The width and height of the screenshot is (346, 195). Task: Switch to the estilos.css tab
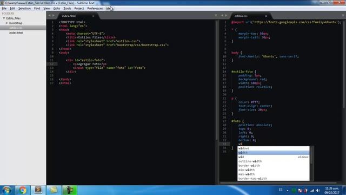(x=241, y=16)
